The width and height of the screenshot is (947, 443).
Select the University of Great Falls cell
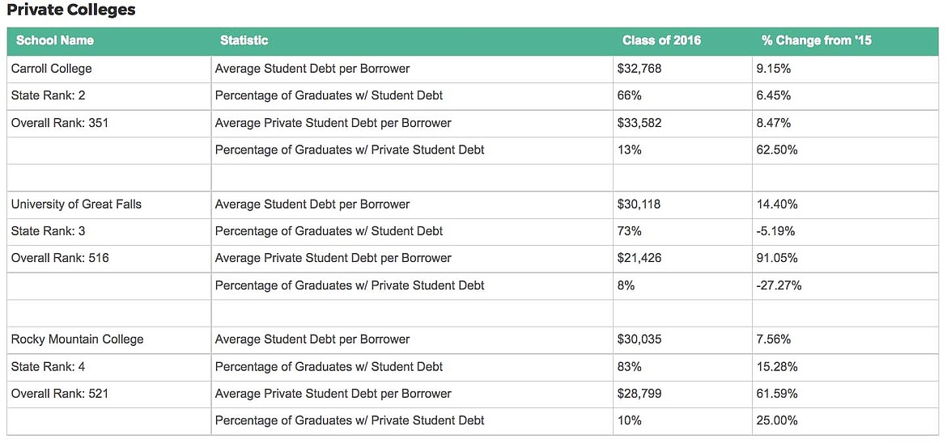[76, 204]
